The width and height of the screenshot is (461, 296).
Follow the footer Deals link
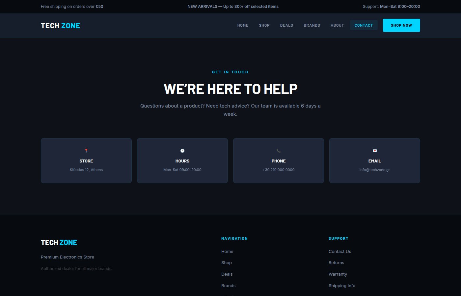227,274
